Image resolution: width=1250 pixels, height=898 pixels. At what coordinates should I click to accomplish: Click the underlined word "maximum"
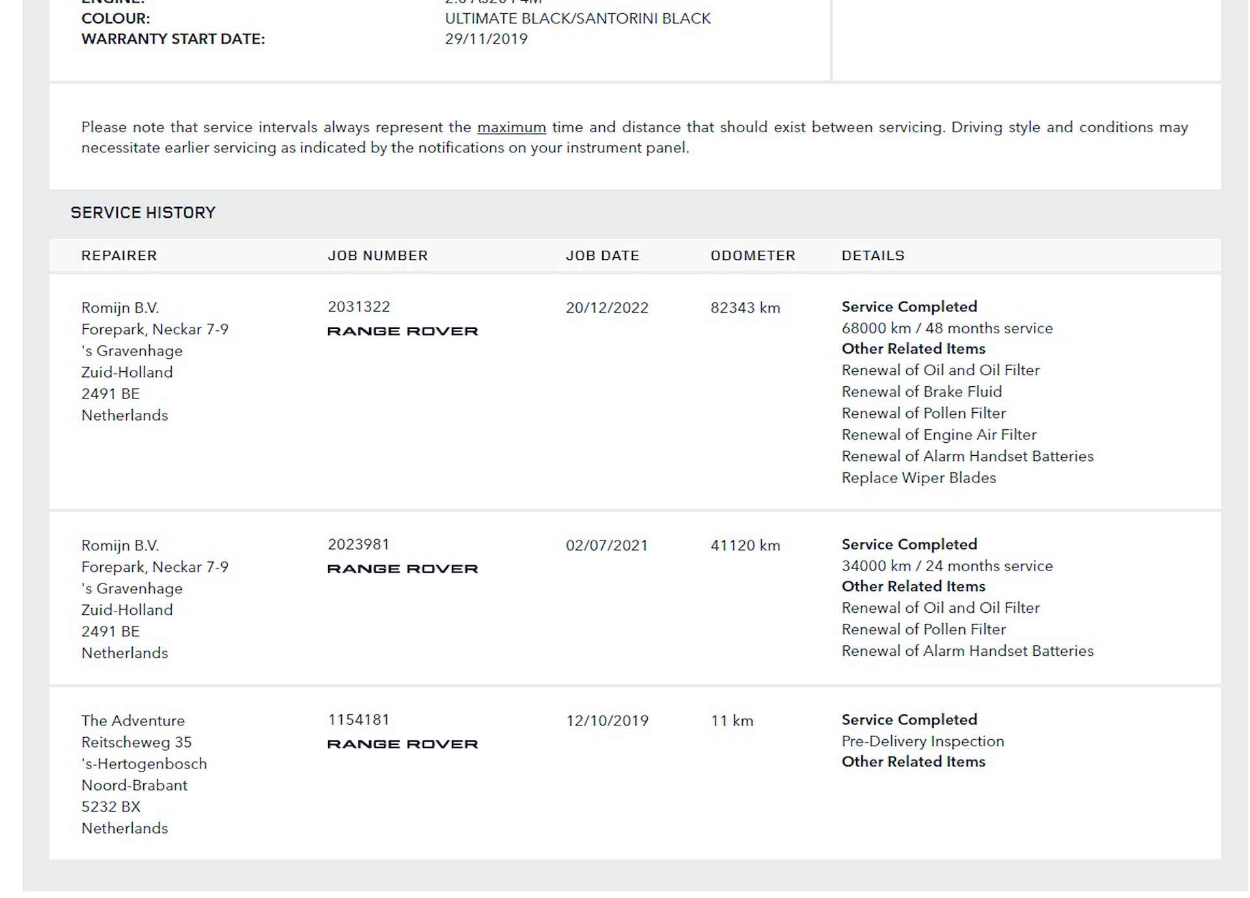click(512, 128)
